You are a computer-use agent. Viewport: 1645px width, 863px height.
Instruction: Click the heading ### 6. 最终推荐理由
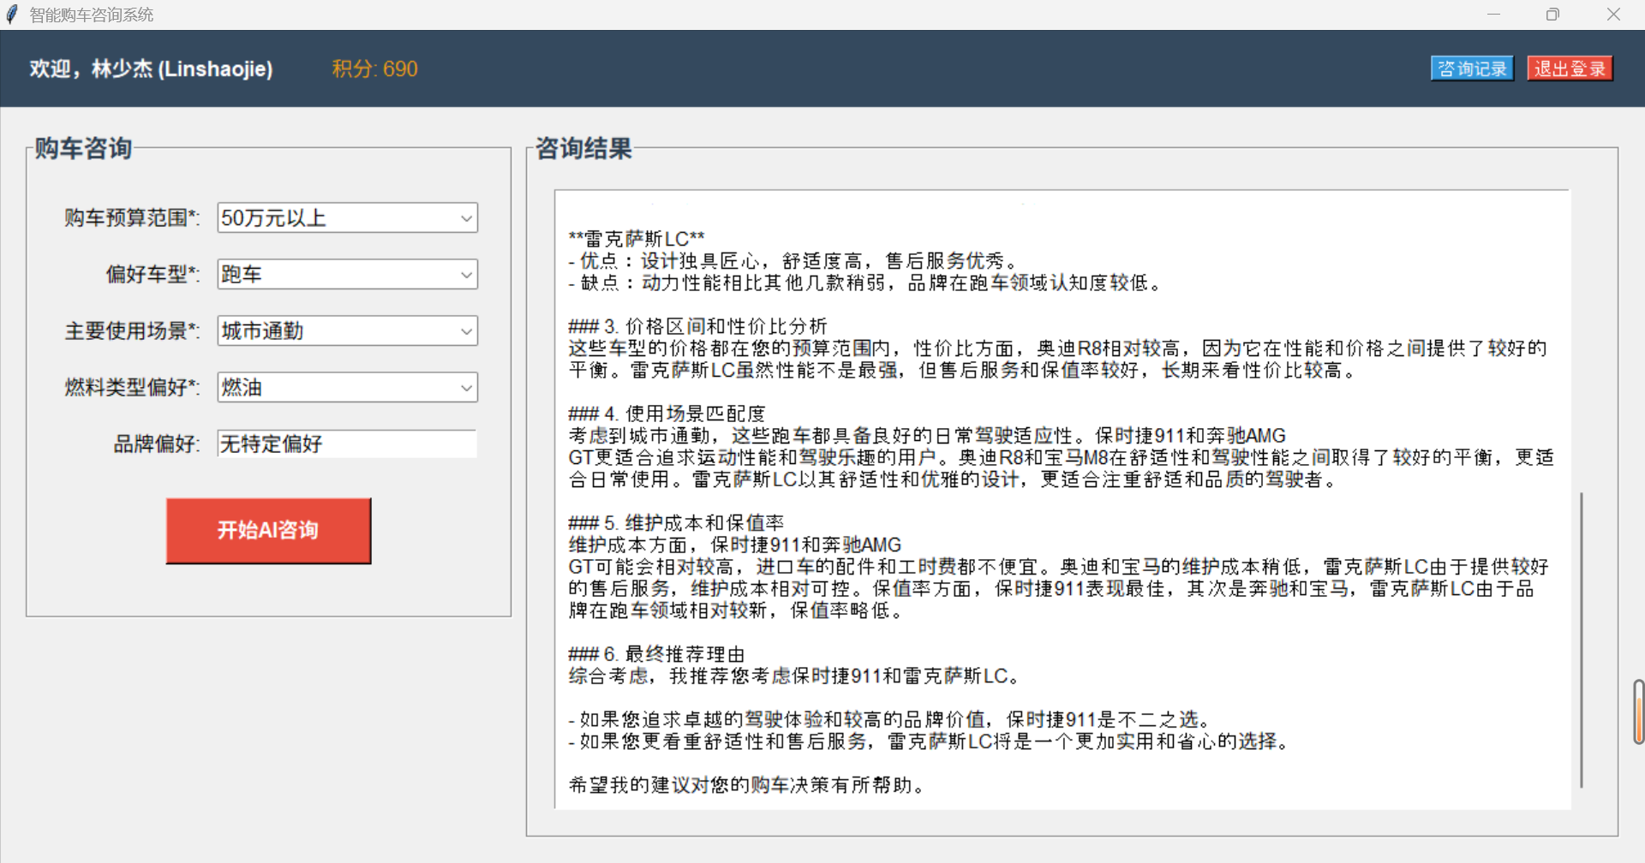[656, 653]
